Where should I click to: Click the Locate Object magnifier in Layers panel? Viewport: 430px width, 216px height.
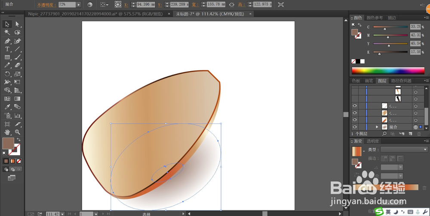point(384,134)
